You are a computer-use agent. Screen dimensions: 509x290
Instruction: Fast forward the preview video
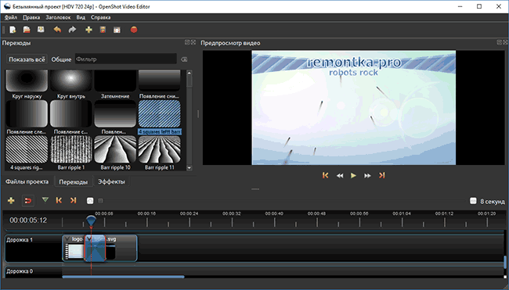click(367, 176)
